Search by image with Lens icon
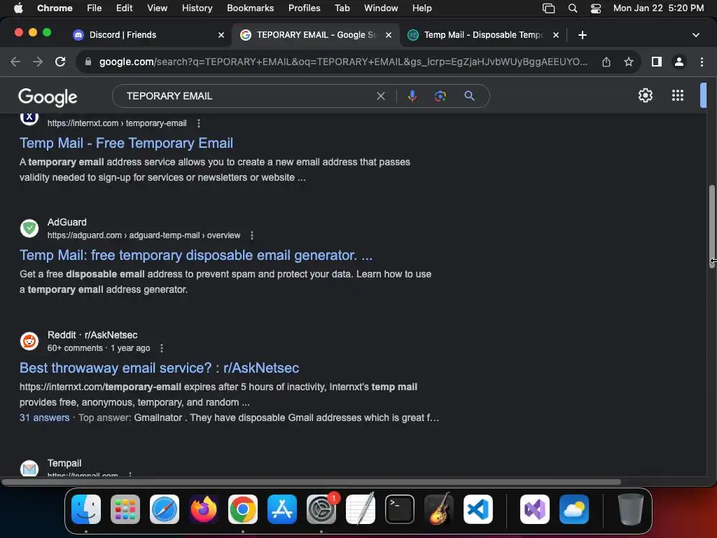 pos(440,96)
